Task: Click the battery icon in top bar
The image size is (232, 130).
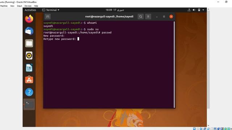Action: [x=199, y=10]
